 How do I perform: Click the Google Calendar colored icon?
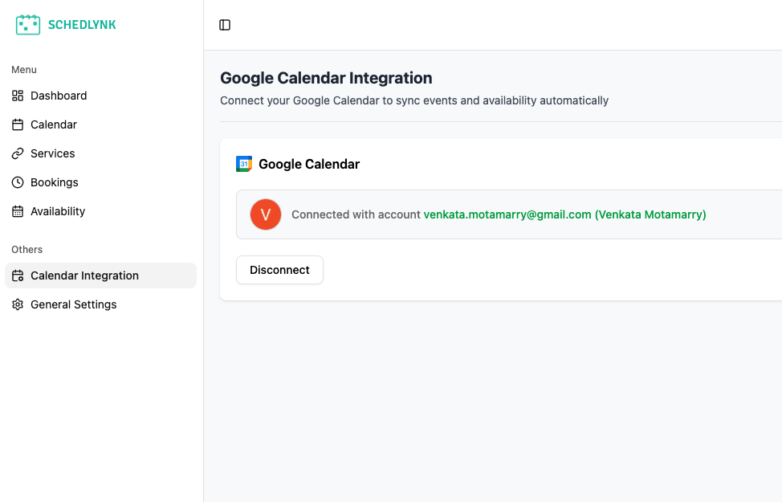tap(243, 164)
